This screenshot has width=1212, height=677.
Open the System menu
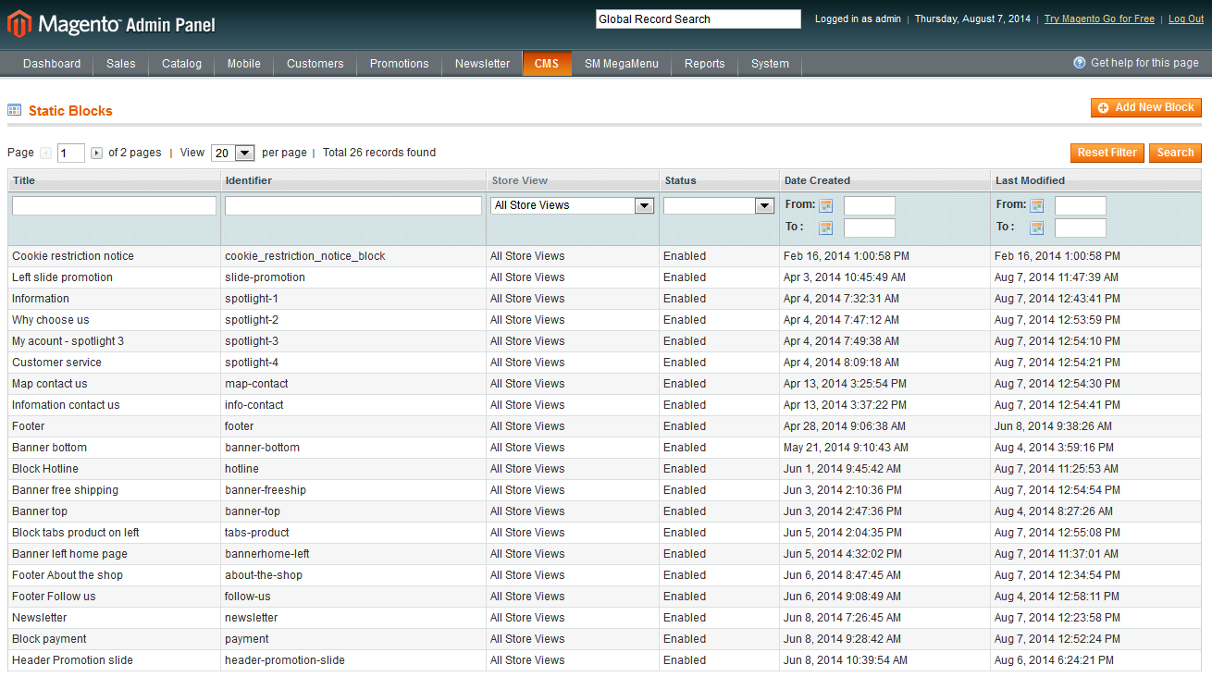[770, 64]
